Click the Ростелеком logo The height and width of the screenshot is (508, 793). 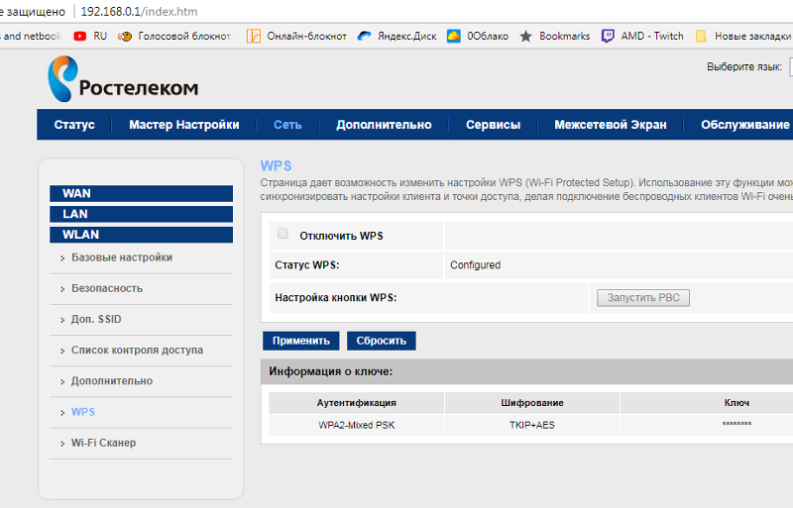coord(123,79)
